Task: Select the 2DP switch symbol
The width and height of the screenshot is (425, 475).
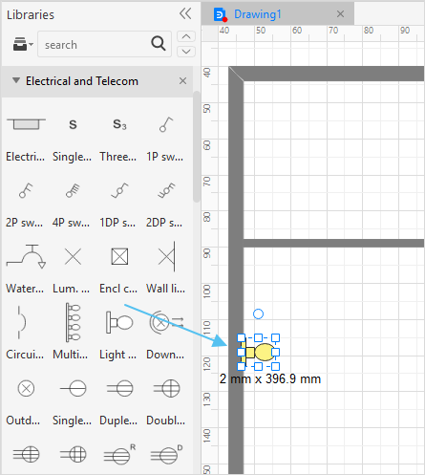Action: (166, 190)
